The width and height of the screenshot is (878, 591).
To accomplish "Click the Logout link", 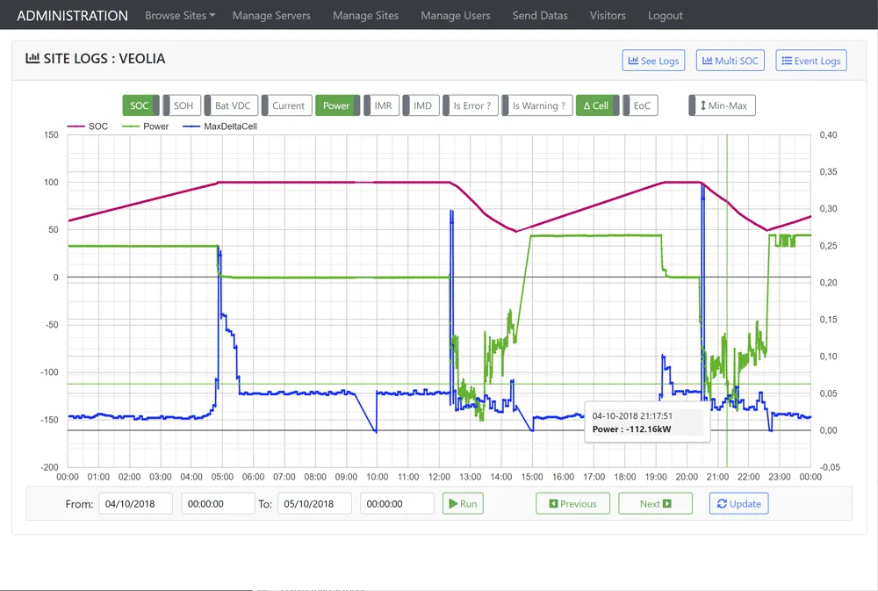I will click(665, 15).
